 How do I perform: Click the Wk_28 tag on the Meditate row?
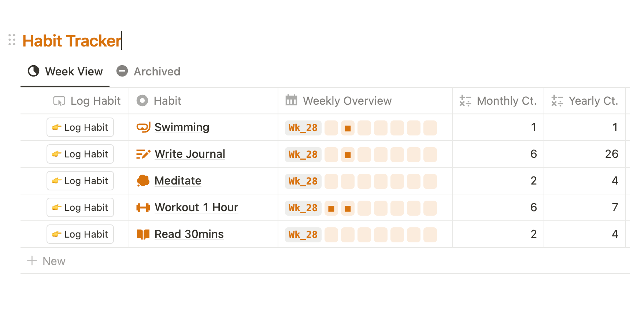pos(303,181)
